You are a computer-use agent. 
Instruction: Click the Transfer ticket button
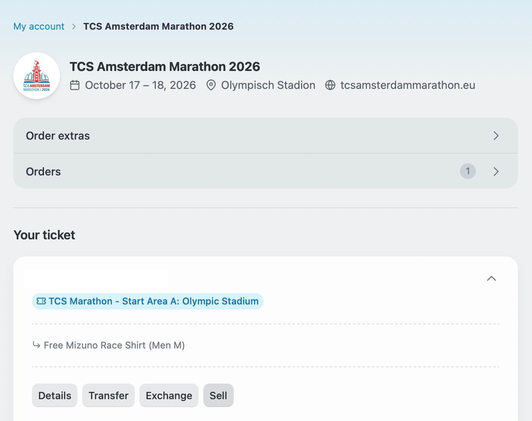coord(108,396)
